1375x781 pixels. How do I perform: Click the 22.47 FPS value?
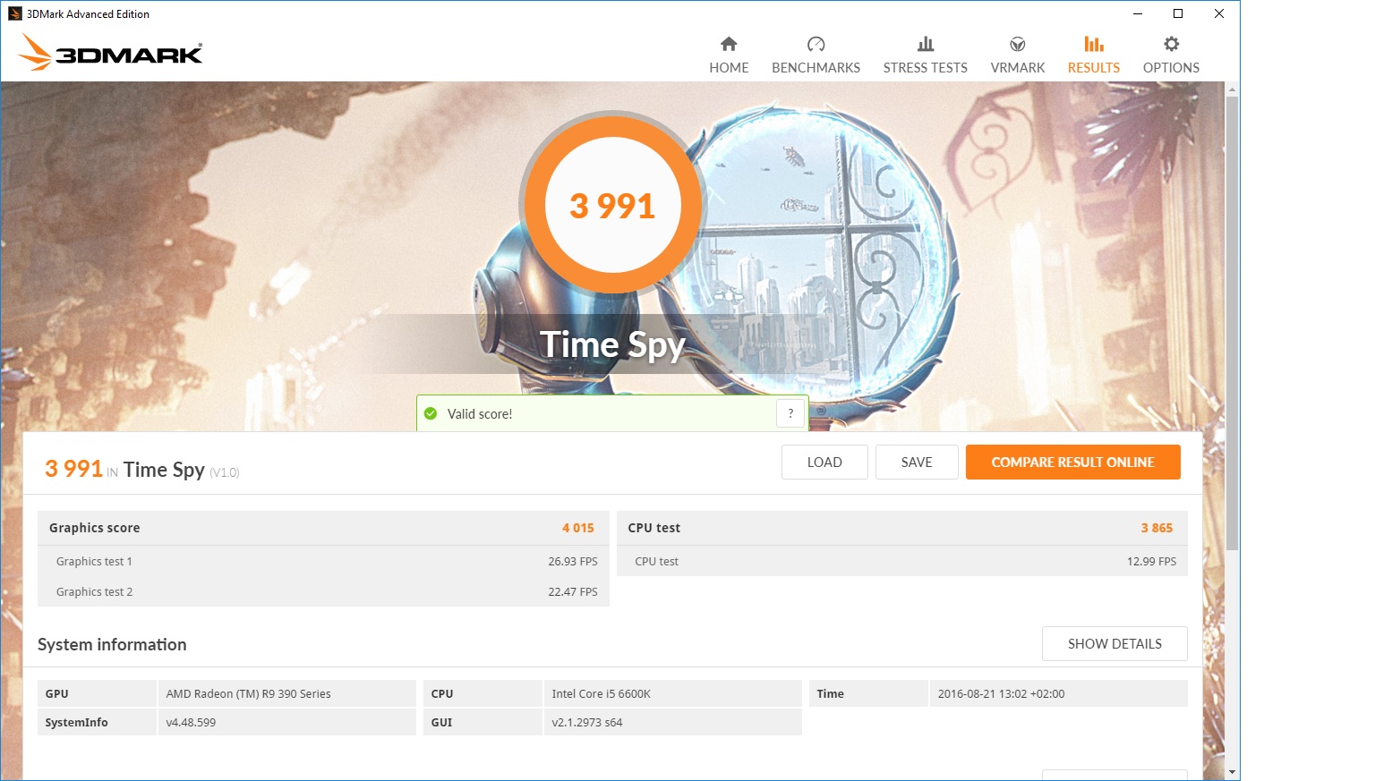[573, 592]
